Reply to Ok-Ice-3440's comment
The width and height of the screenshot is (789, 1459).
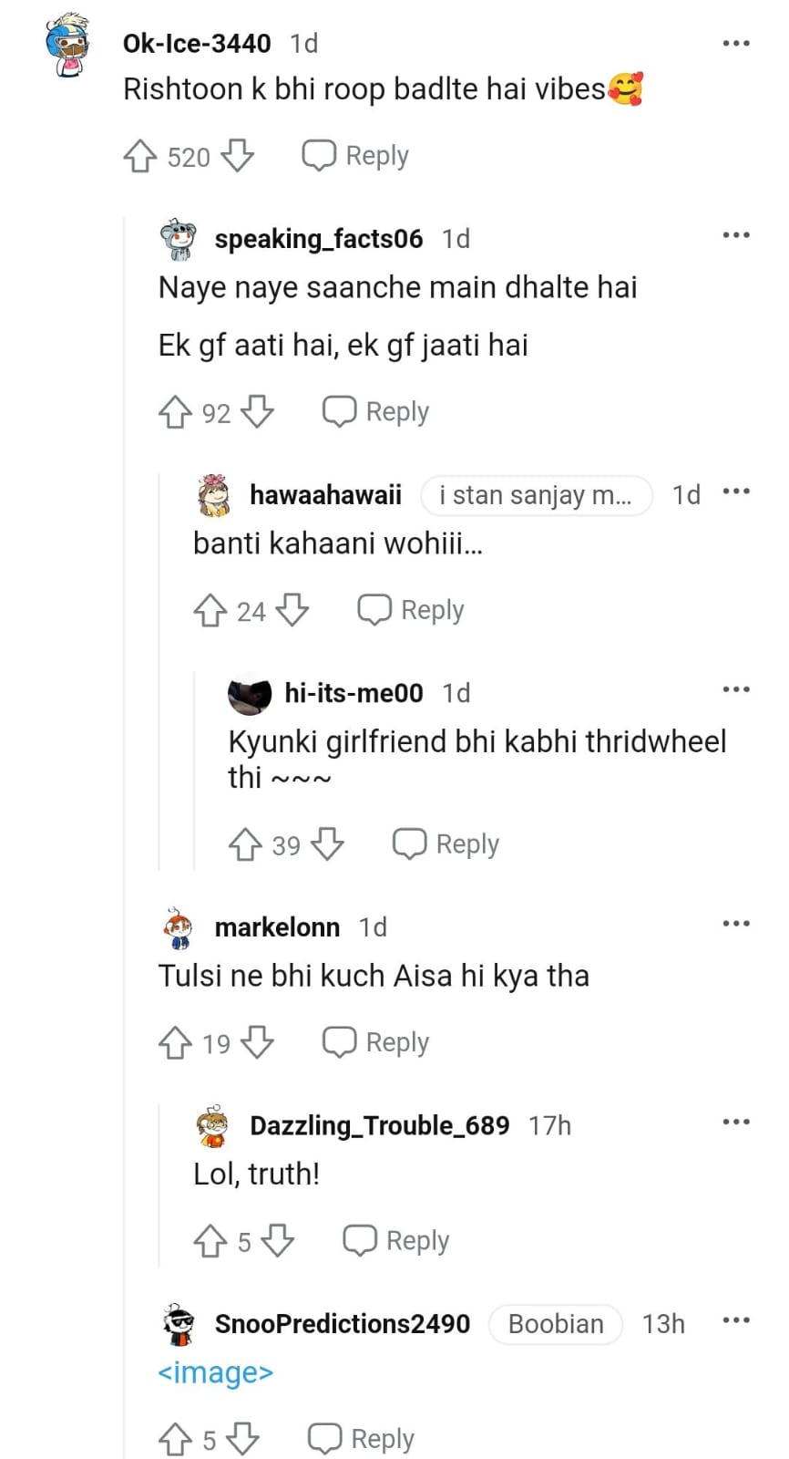356,156
